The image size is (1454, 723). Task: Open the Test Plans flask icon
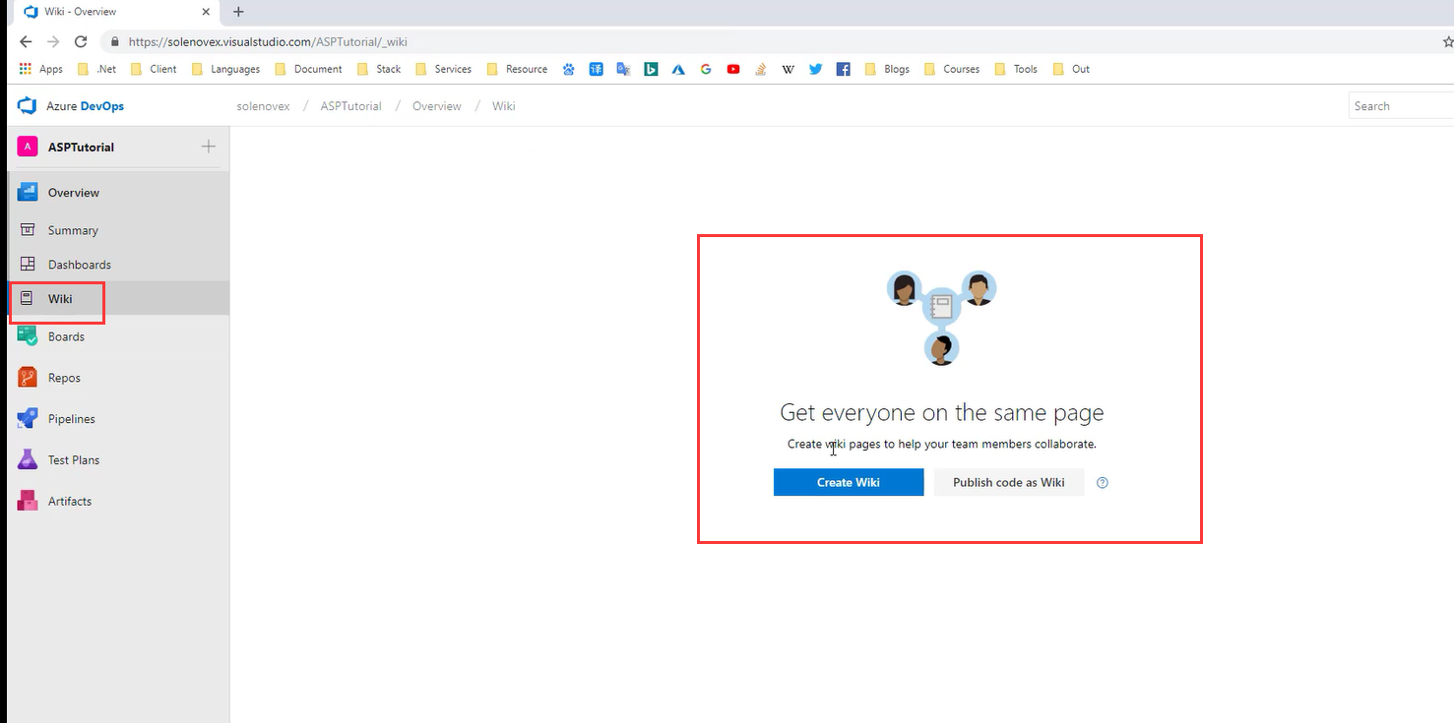pyautogui.click(x=28, y=460)
